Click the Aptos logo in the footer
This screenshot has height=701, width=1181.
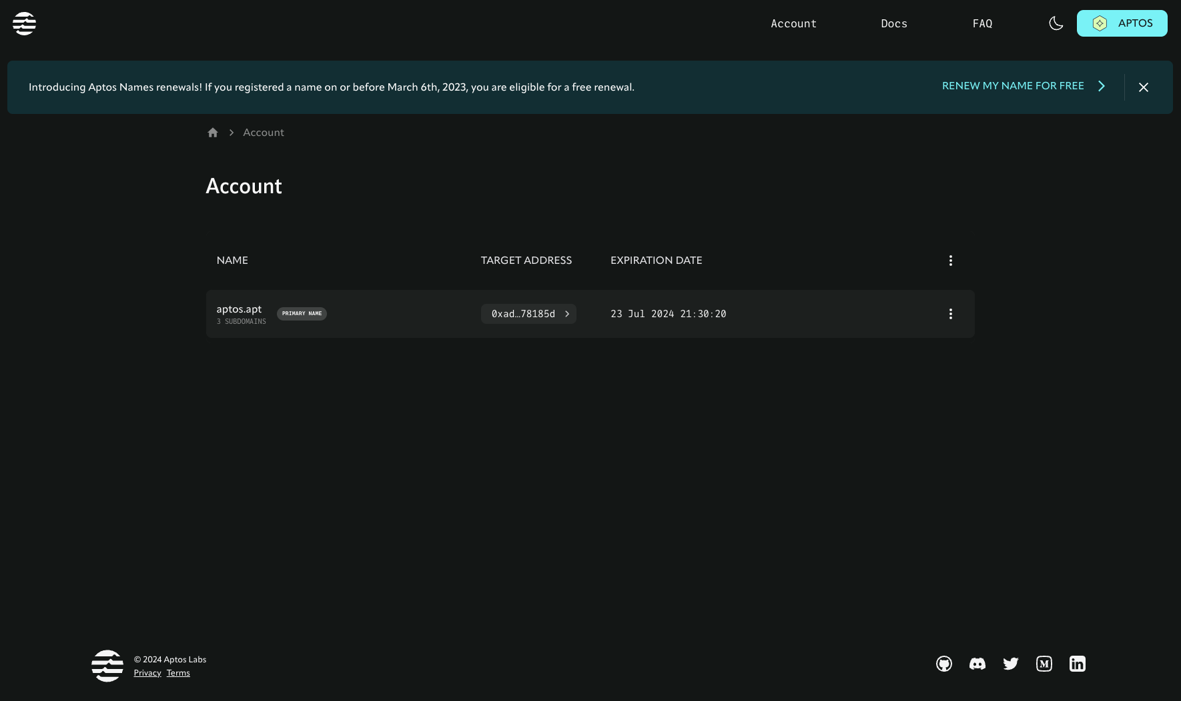tap(107, 666)
